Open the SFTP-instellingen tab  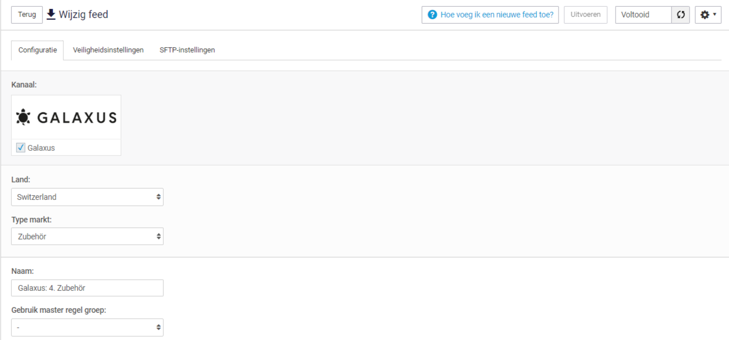pyautogui.click(x=187, y=50)
